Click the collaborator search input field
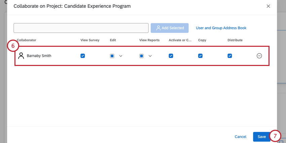This screenshot has height=143, width=286. (81, 28)
